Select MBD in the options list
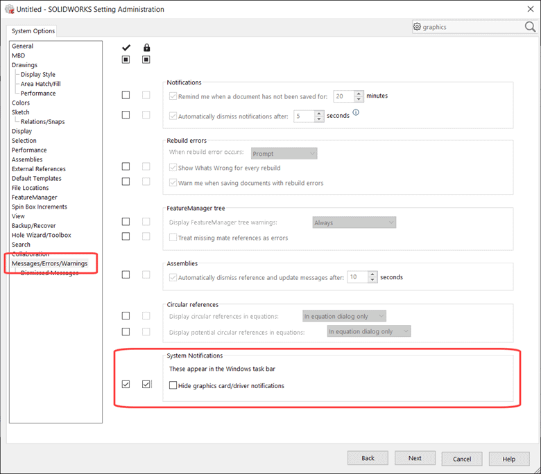The height and width of the screenshot is (474, 541). [18, 55]
